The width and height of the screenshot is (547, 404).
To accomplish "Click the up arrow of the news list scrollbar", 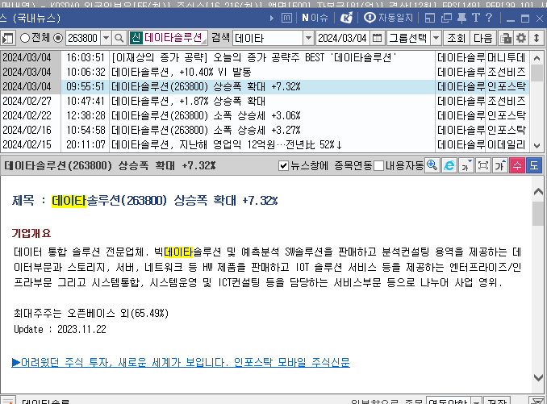I will point(537,58).
